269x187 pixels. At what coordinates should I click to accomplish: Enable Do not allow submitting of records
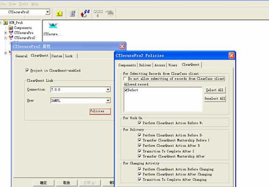pyautogui.click(x=125, y=78)
